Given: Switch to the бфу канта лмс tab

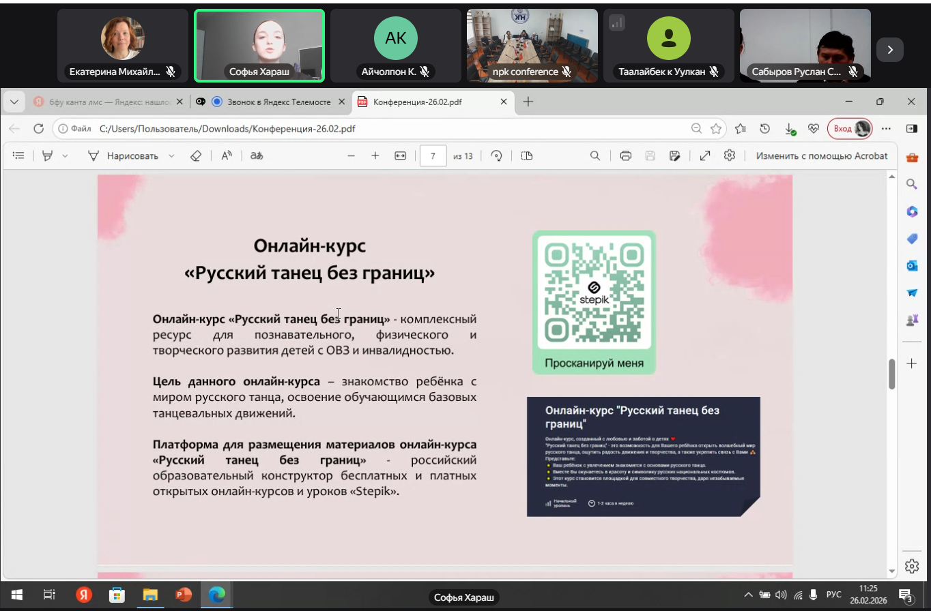Looking at the screenshot, I should (102, 102).
